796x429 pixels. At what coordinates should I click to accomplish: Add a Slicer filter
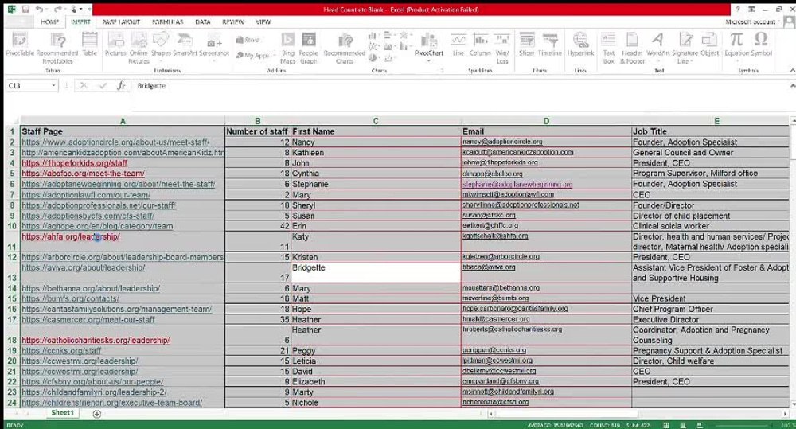point(526,44)
